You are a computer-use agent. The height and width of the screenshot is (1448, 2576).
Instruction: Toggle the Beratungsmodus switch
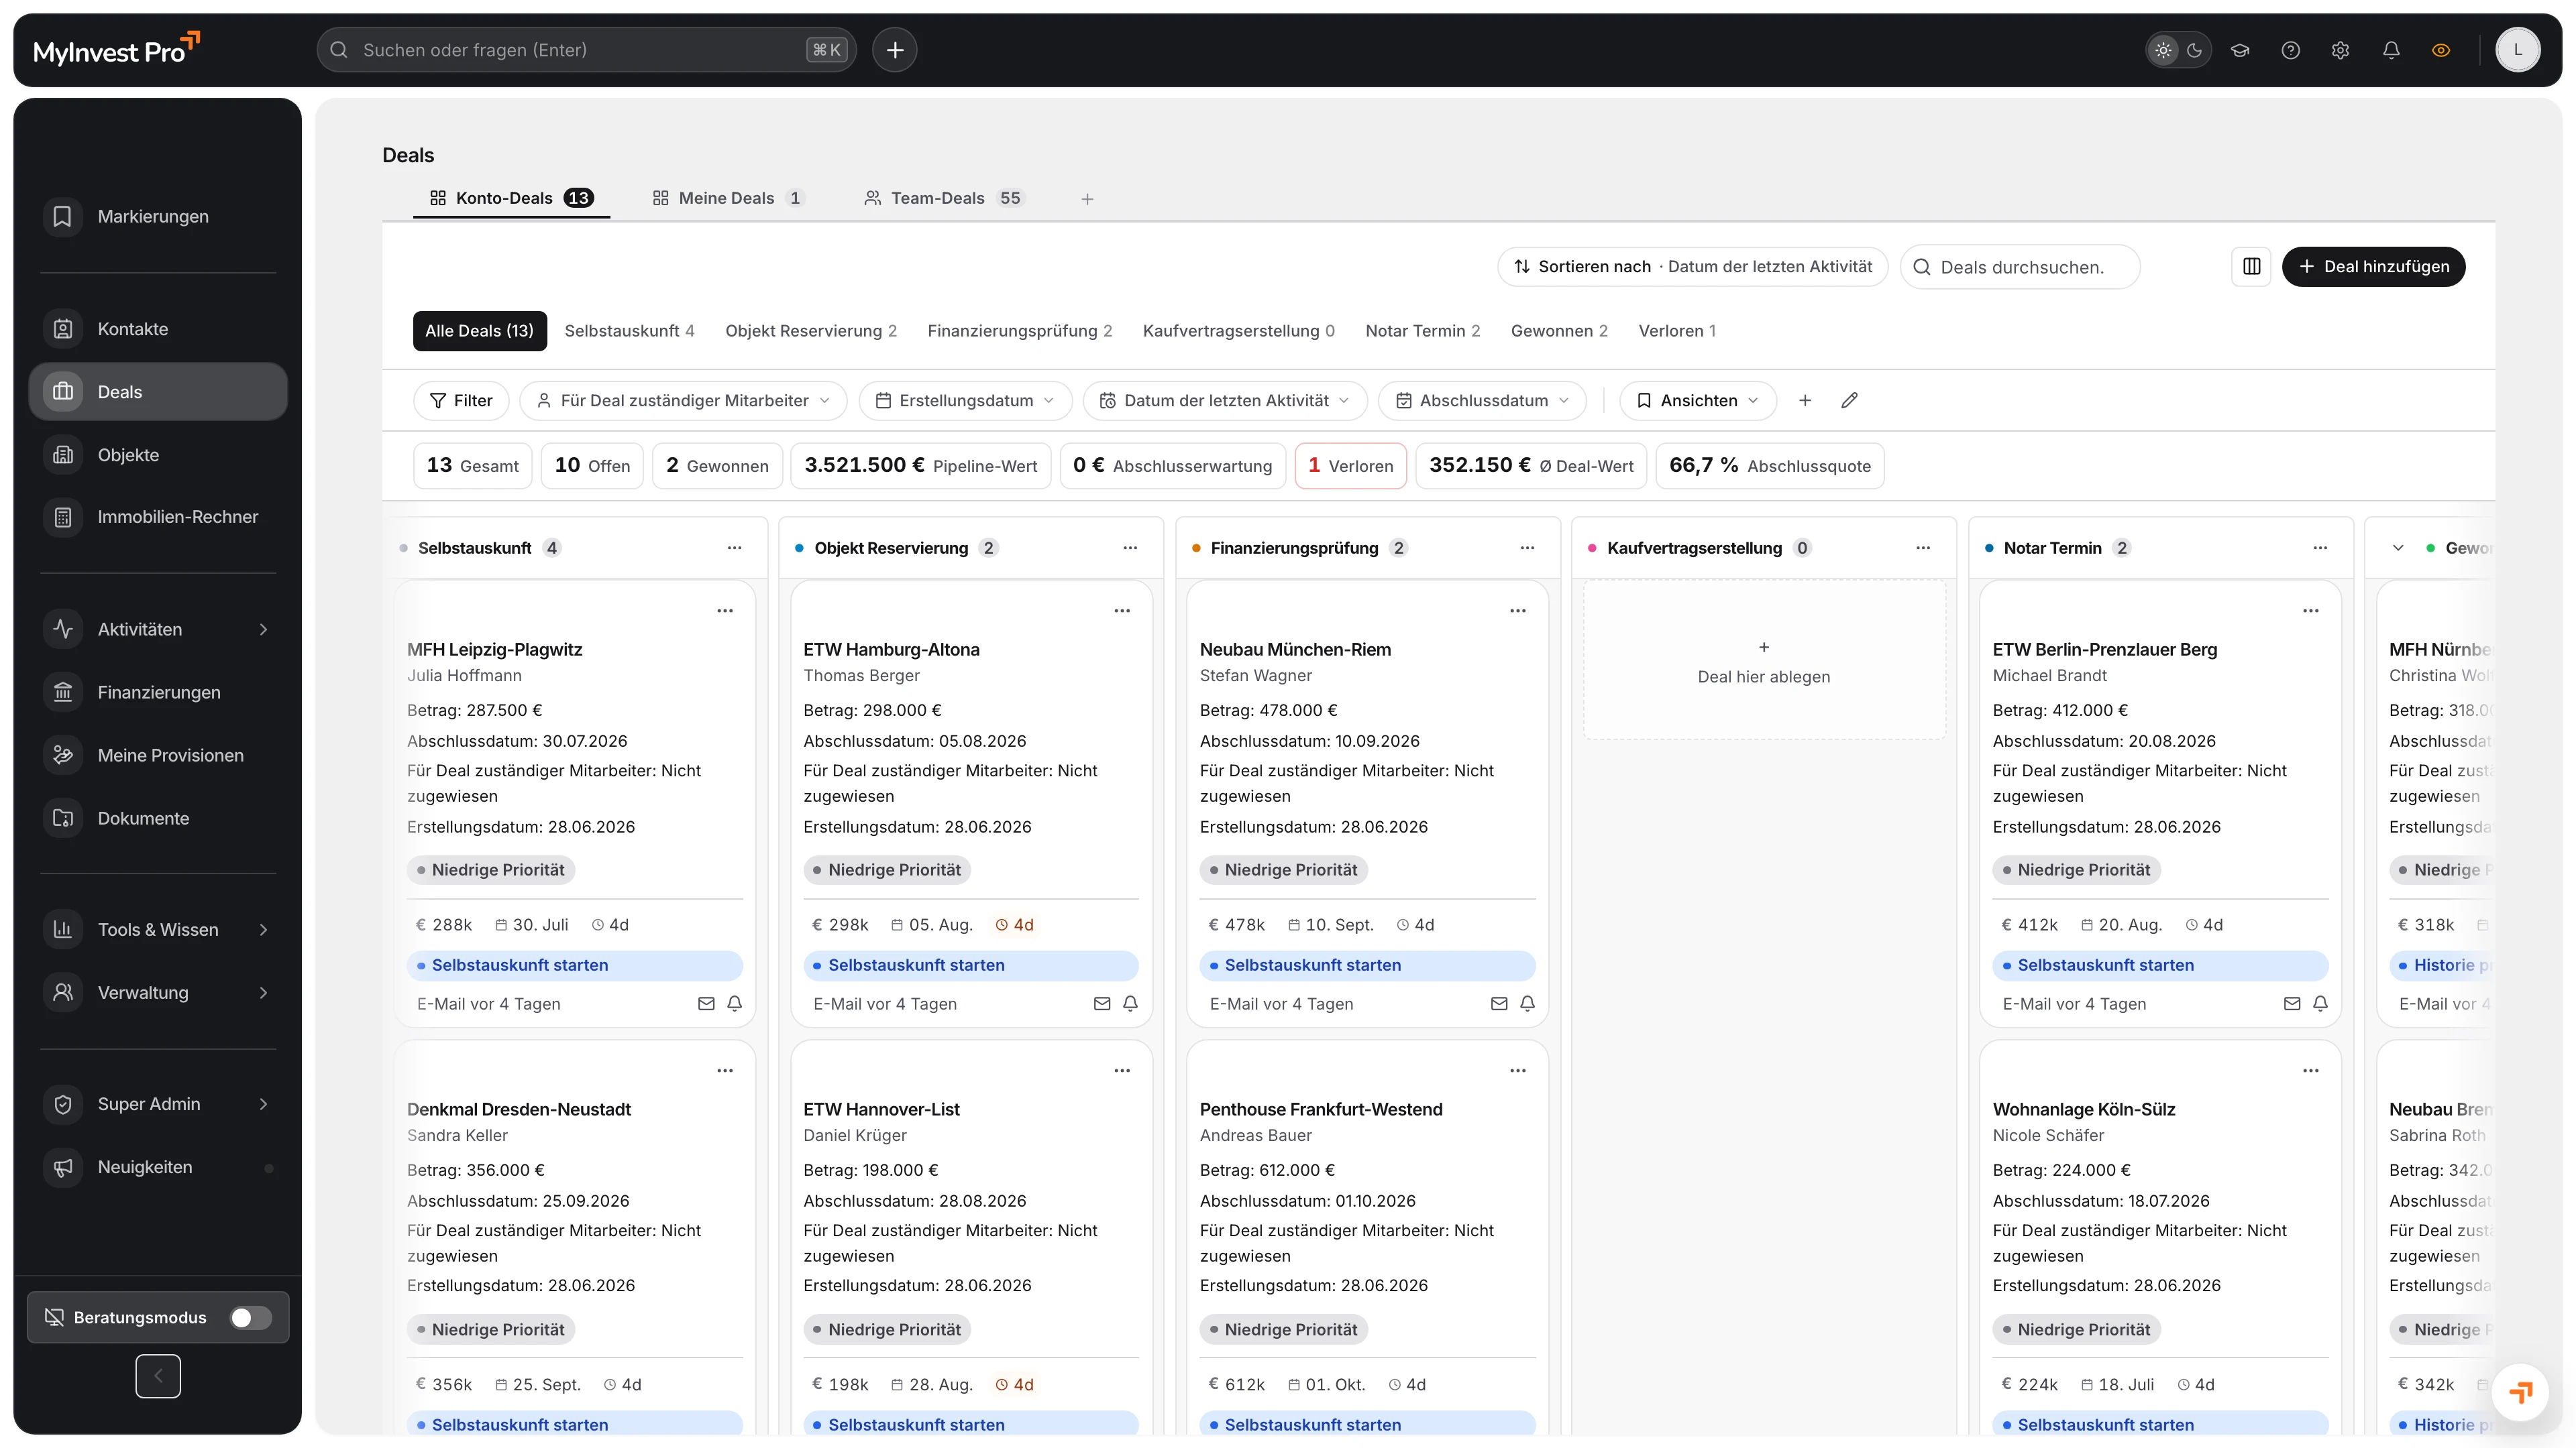(x=250, y=1317)
